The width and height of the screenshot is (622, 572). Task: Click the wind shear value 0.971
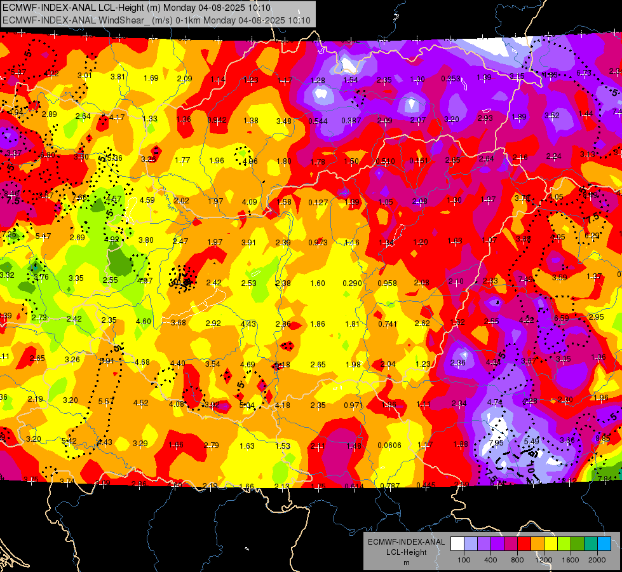pyautogui.click(x=353, y=405)
